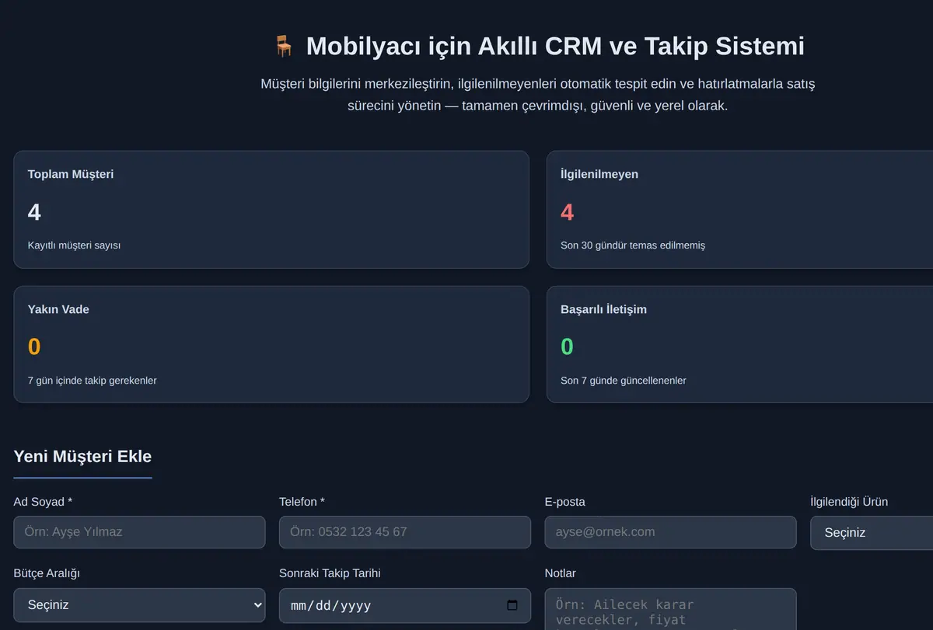The height and width of the screenshot is (630, 933).
Task: Open the Bütçe Aralığı dropdown
Action: (x=139, y=605)
